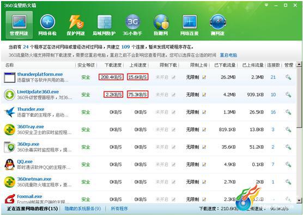Edit download limit for Thunder.exe
Viewport: 303px width, 215px height.
173,112
